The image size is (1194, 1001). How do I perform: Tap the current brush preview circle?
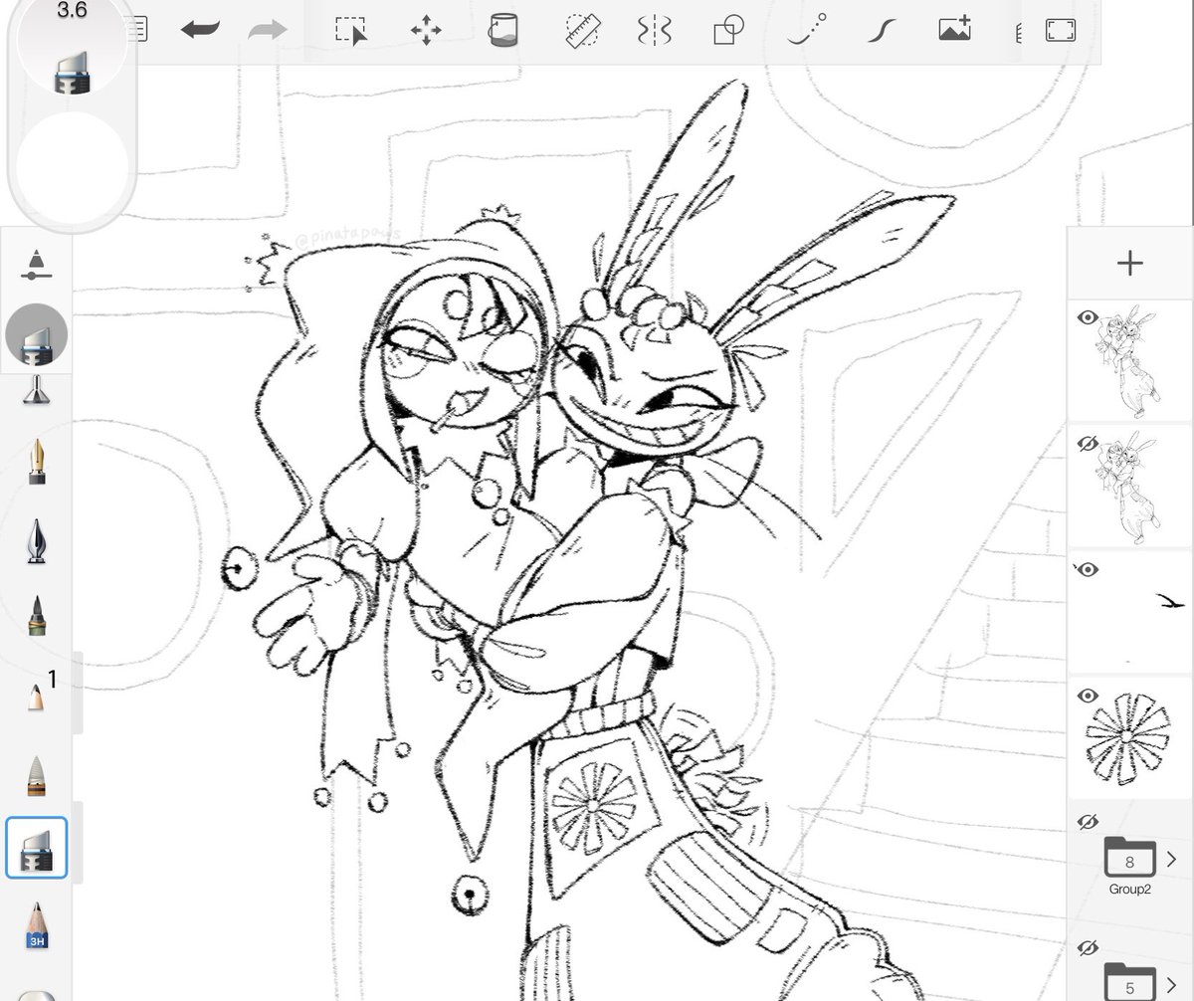[37, 335]
